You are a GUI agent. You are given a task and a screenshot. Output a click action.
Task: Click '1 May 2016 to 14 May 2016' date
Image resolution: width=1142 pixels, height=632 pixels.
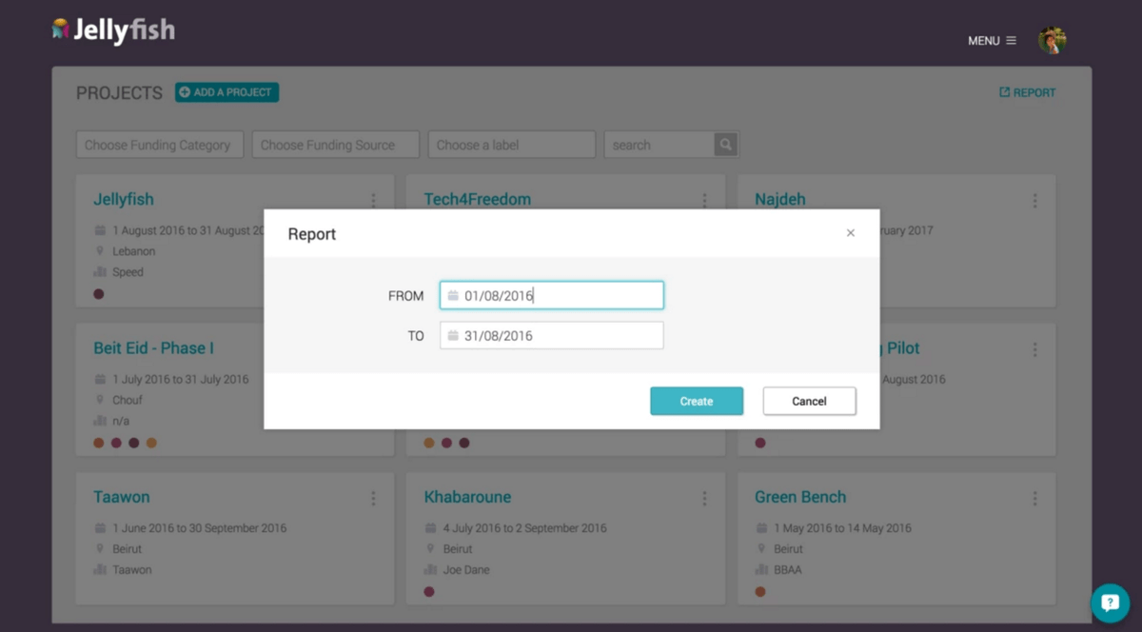pyautogui.click(x=842, y=527)
